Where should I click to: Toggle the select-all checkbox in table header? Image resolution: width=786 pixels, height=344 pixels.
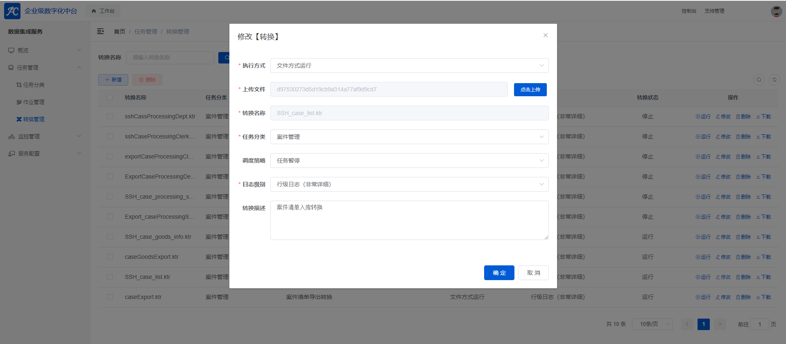[110, 97]
